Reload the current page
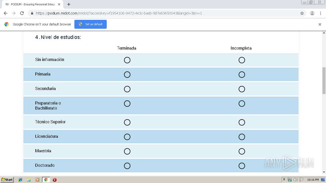Image resolution: width=326 pixels, height=183 pixels. (x=22, y=13)
